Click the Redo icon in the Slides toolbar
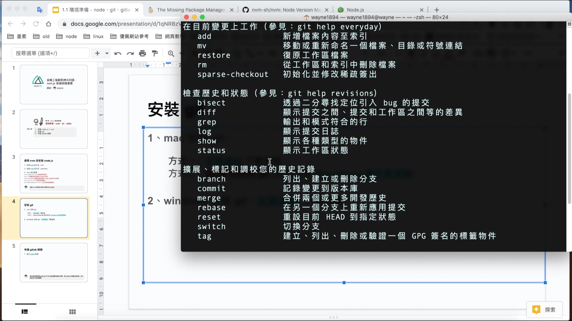572x321 pixels. (130, 53)
